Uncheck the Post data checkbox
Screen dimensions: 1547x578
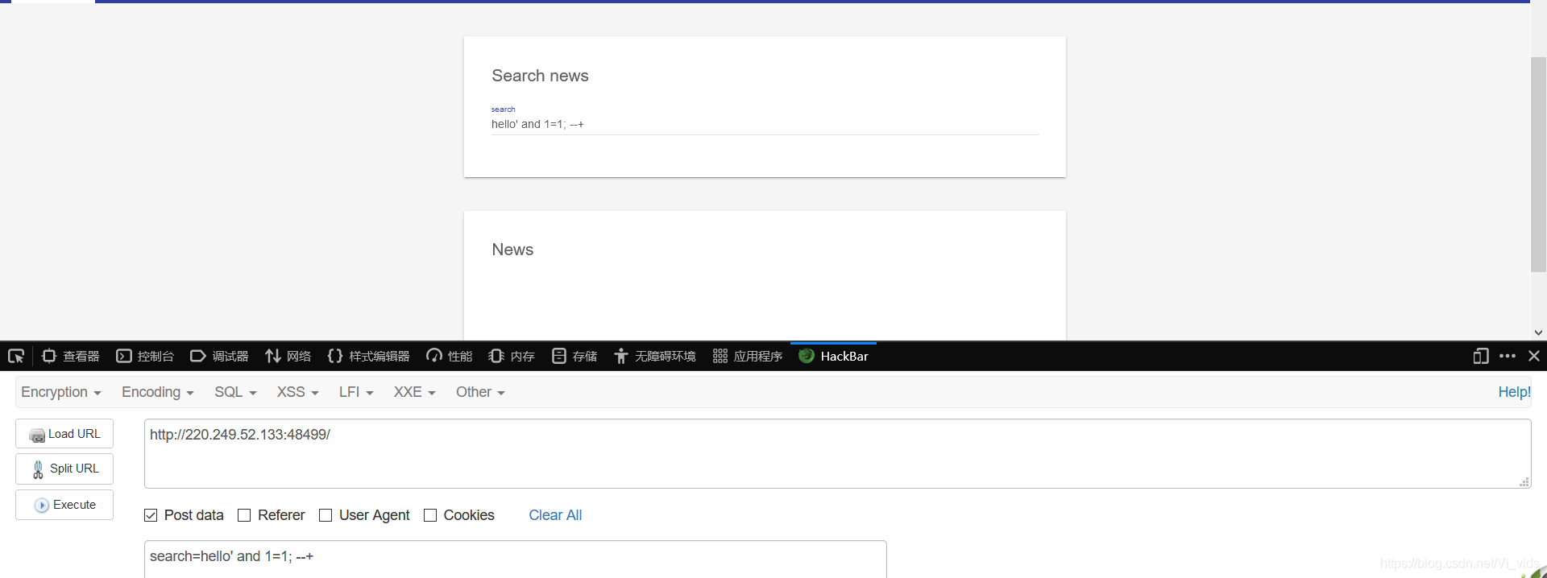click(x=151, y=515)
